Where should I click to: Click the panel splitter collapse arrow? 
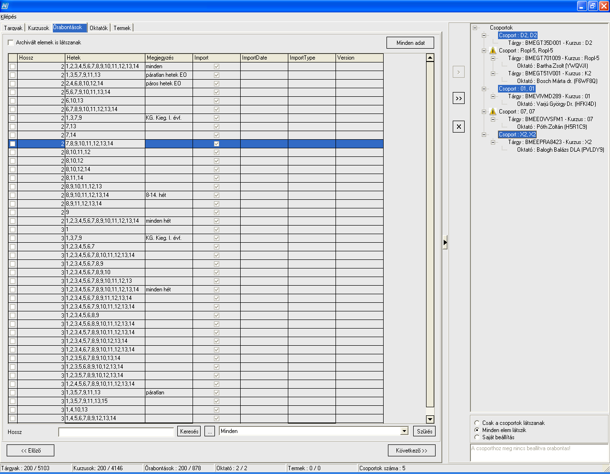(x=445, y=242)
